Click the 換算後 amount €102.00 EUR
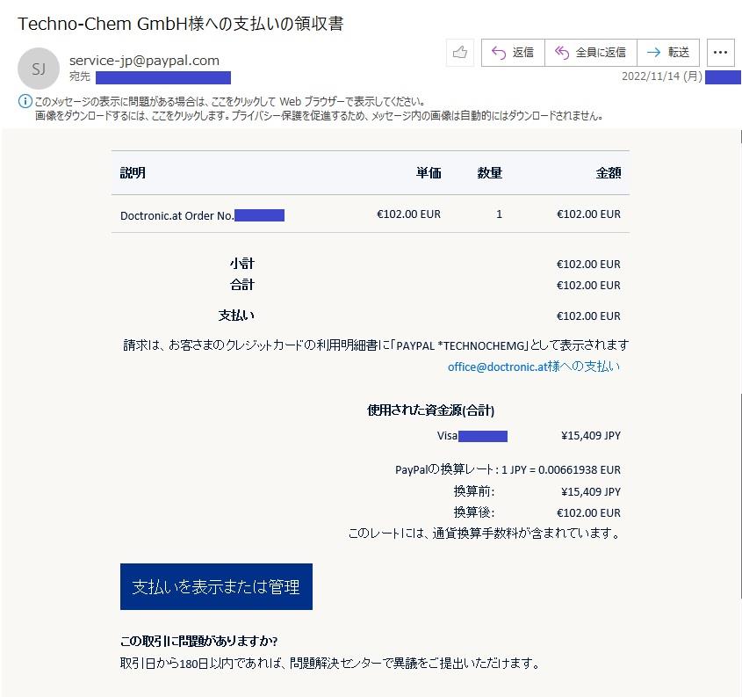The height and width of the screenshot is (697, 742). coord(588,512)
